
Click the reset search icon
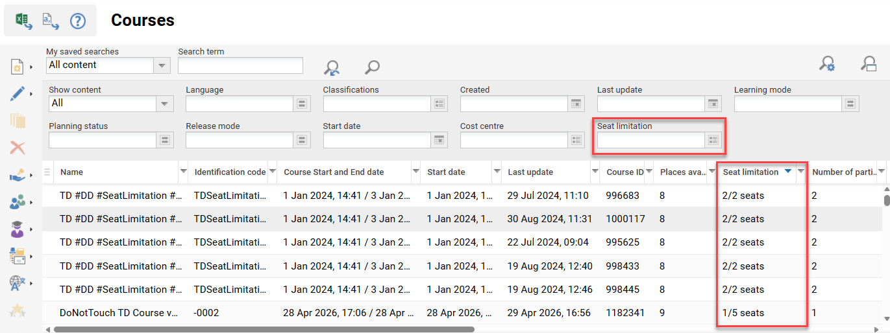332,67
